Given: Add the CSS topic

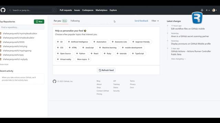Looking at the screenshot, I should click(60, 47).
